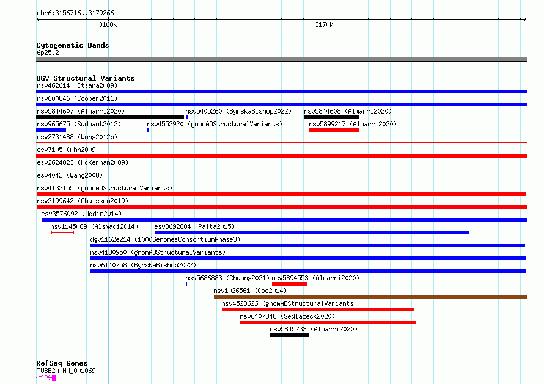Open nsv4523626 (gnomADStructuralVariants) red bar
544x384 pixels.
point(318,310)
